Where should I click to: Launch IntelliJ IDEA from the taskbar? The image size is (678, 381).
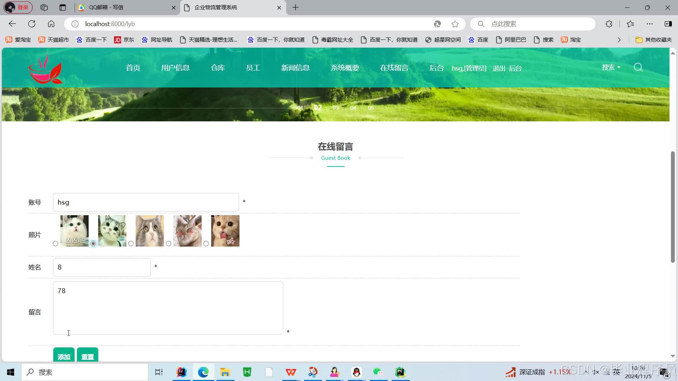pyautogui.click(x=181, y=372)
